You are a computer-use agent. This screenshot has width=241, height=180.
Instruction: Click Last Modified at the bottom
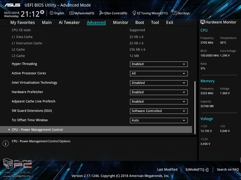coord(167,170)
